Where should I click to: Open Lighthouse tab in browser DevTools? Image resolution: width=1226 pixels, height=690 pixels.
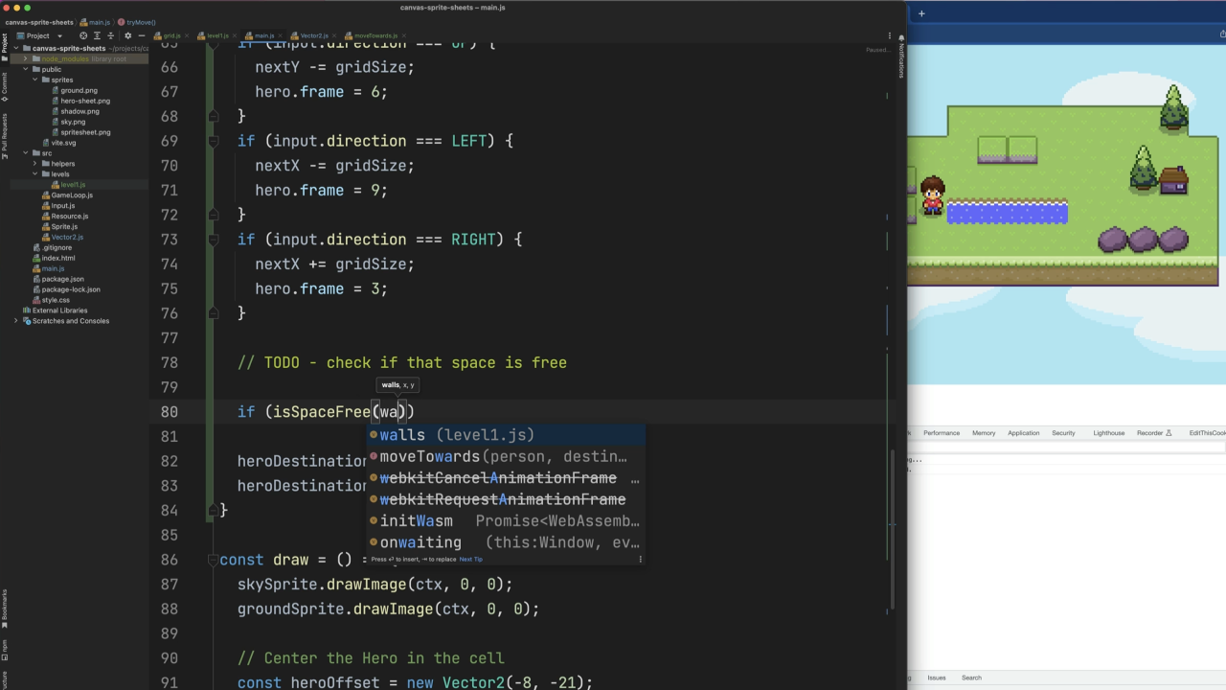coord(1108,433)
